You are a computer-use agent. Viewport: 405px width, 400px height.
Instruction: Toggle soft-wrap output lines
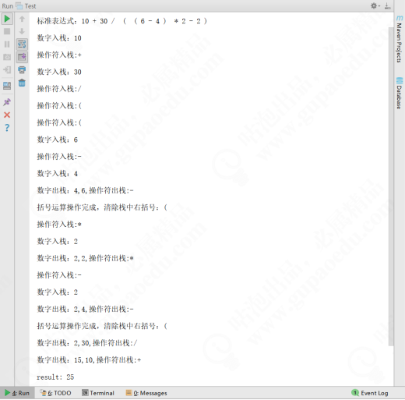pyautogui.click(x=22, y=44)
